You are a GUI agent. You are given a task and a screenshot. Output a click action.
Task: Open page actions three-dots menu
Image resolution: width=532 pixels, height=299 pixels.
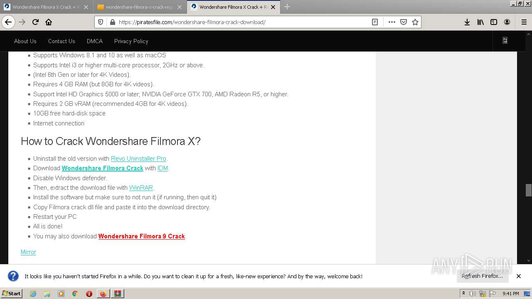point(392,22)
